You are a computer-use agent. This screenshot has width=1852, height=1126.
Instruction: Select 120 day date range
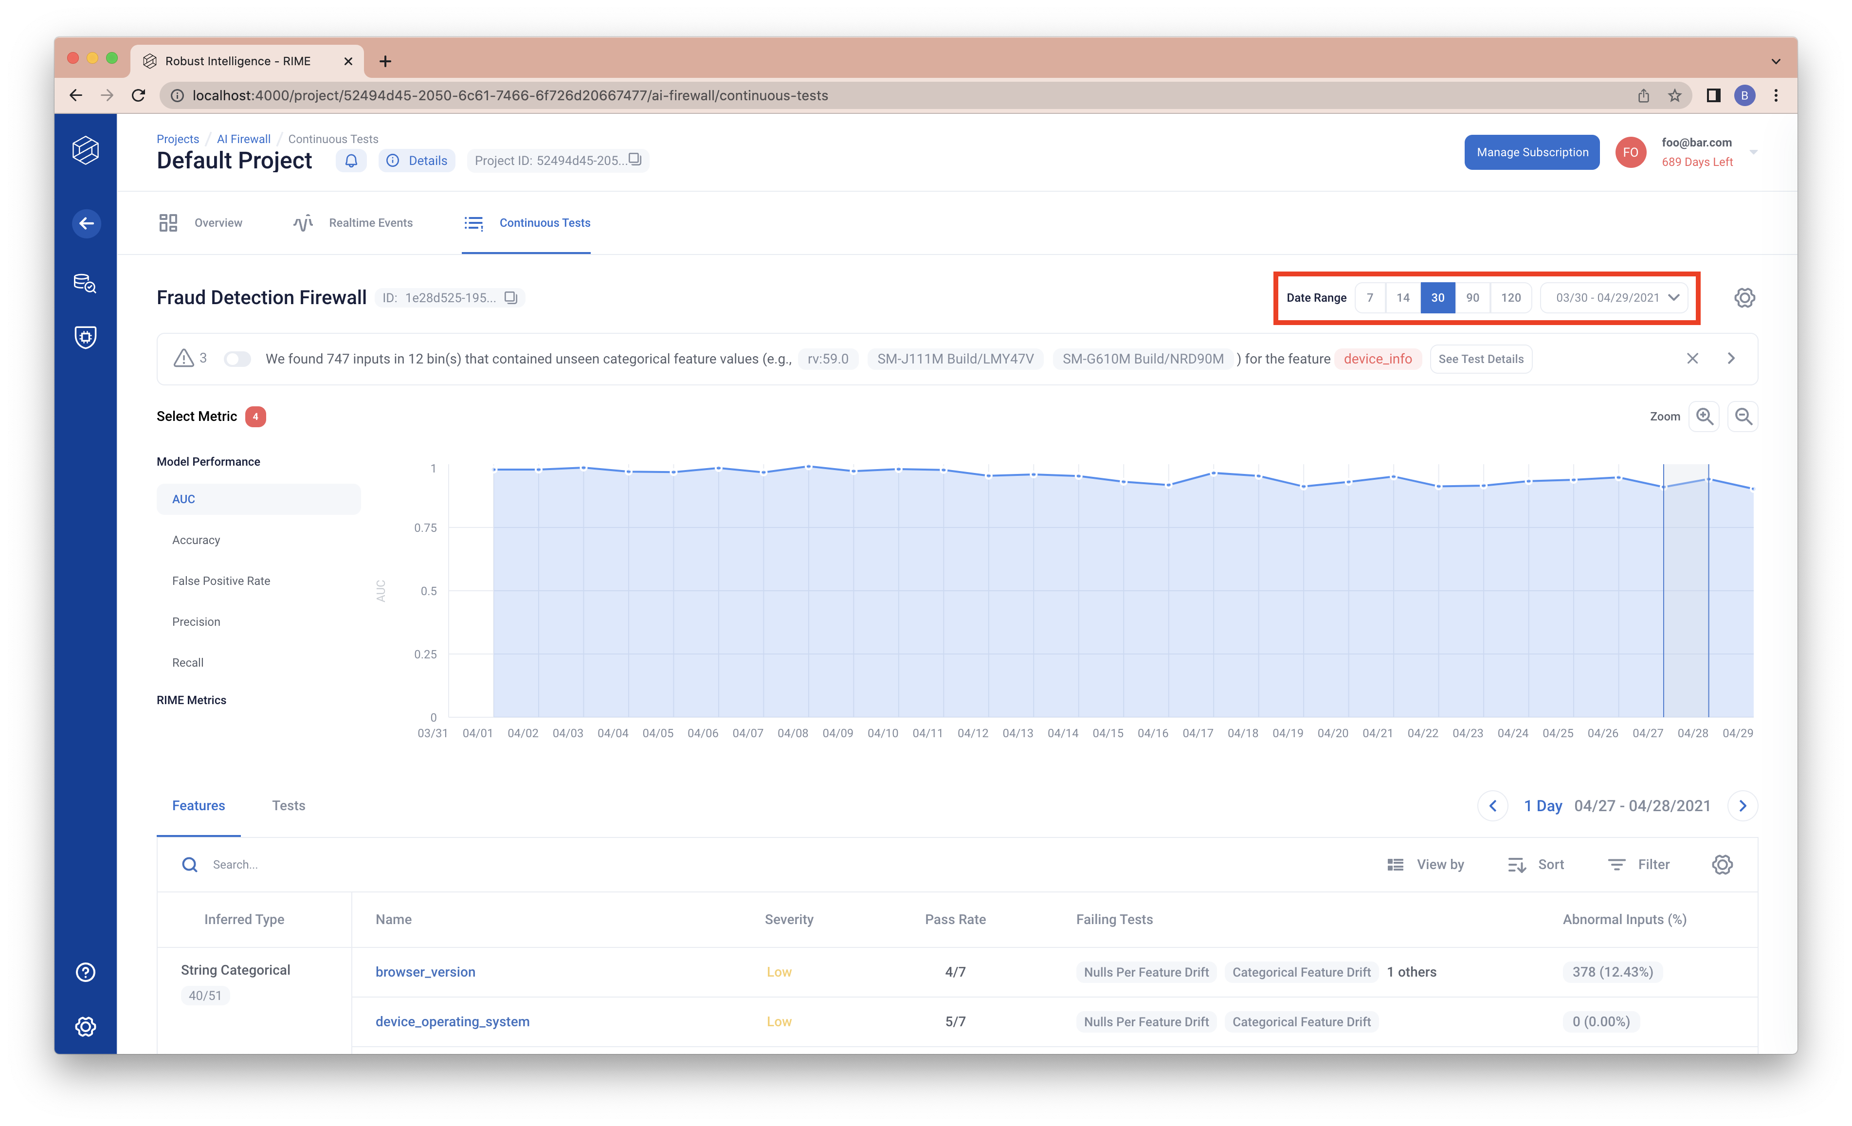click(x=1511, y=298)
